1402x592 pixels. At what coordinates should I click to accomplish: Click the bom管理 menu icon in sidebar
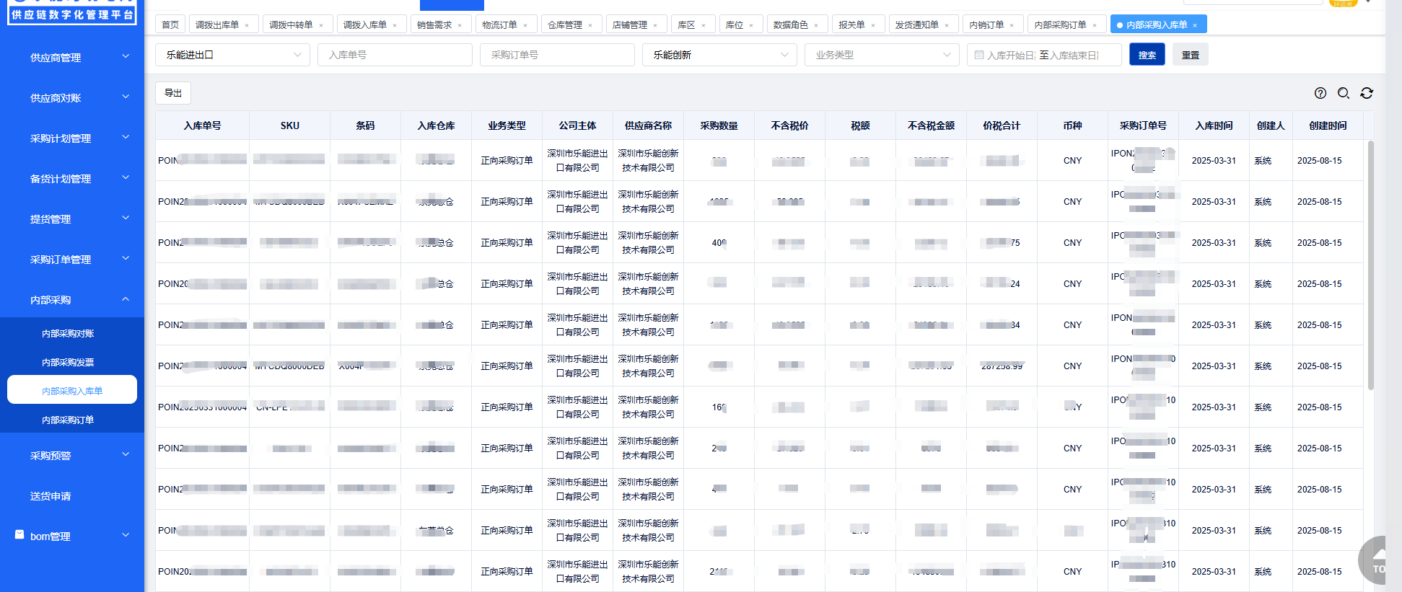click(19, 535)
